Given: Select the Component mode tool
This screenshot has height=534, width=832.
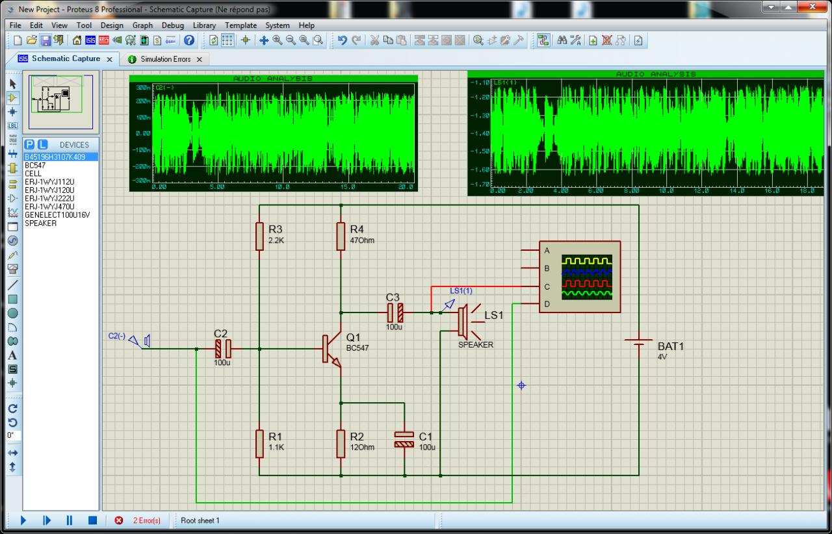Looking at the screenshot, I should [12, 97].
